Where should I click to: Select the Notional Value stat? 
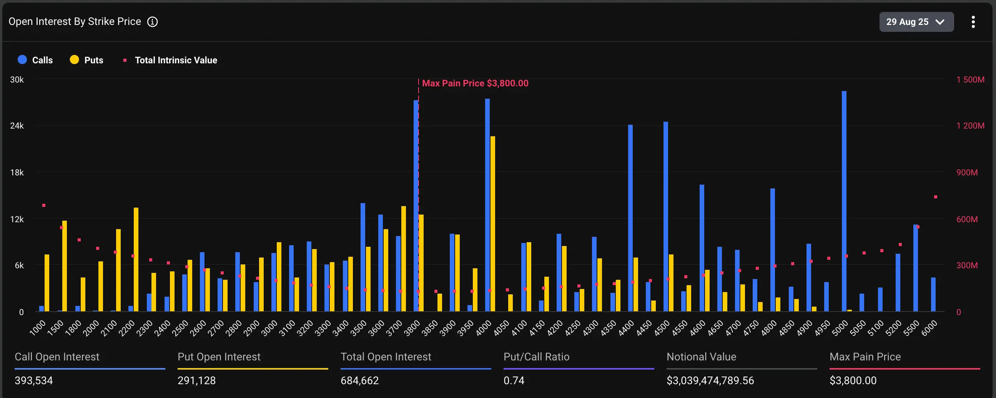pyautogui.click(x=702, y=357)
